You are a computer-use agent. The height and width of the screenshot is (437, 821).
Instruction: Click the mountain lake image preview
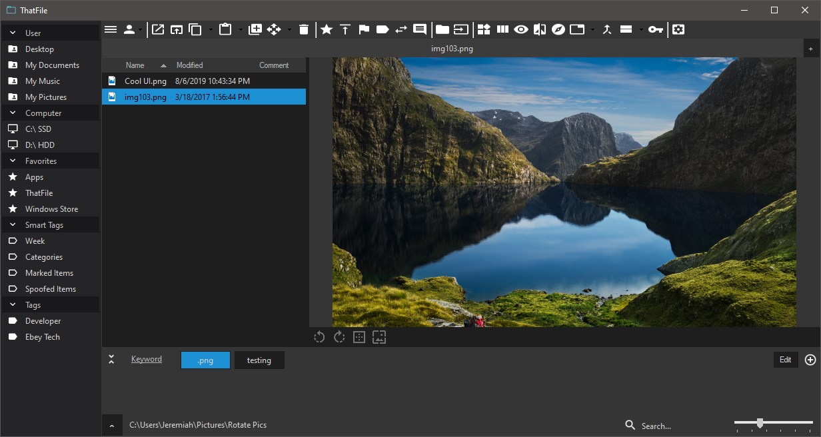(x=564, y=192)
